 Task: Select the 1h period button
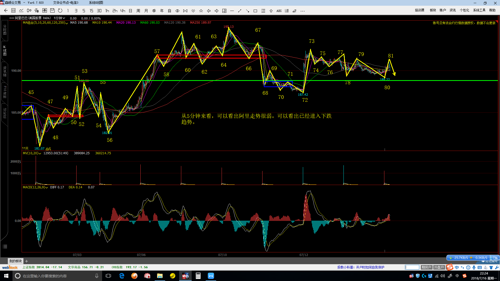coord(107,11)
